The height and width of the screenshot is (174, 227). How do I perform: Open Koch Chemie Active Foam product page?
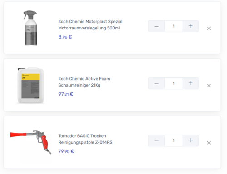pos(84,82)
